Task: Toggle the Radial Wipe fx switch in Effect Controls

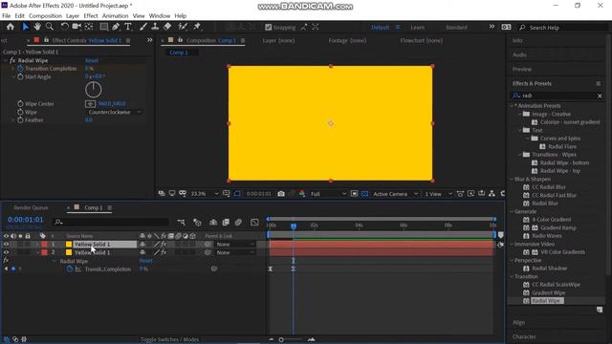Action: (x=12, y=60)
